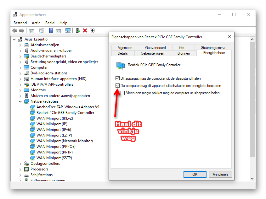Screen dimensions: 266x199
Task: Open the Details tab
Action: pos(123,53)
